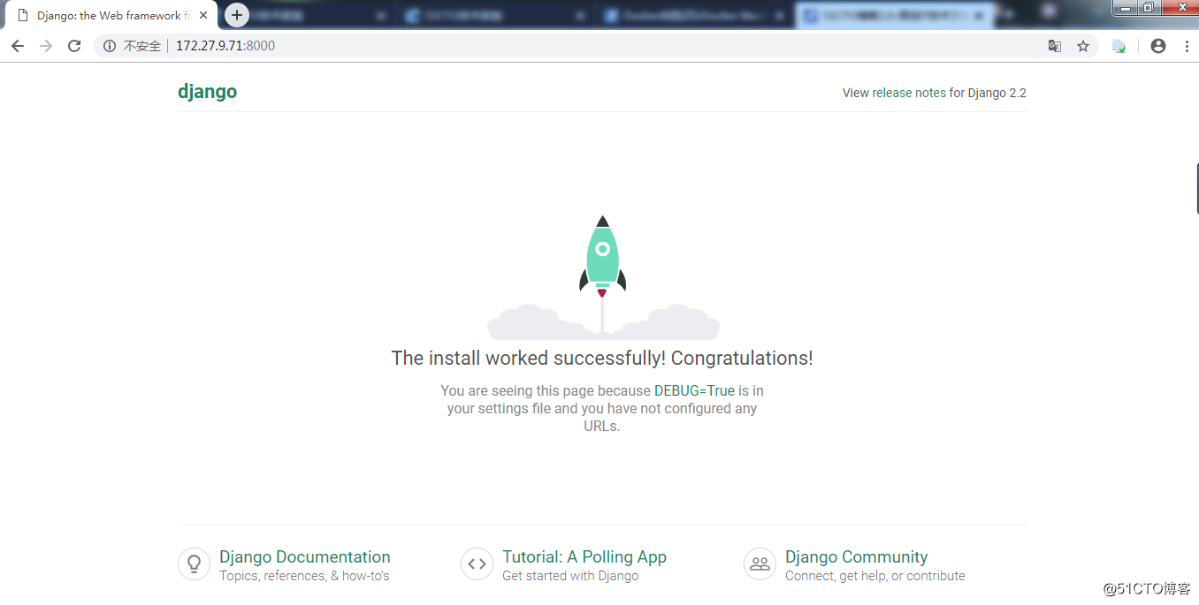
Task: Click the django logo link
Action: click(207, 92)
